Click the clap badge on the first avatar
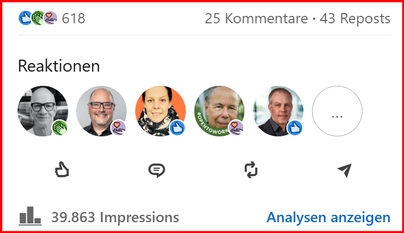 pyautogui.click(x=60, y=128)
